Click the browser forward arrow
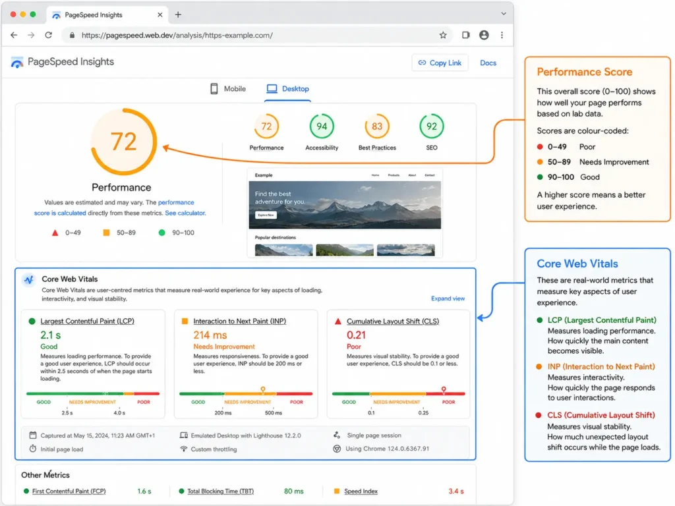Image resolution: width=675 pixels, height=506 pixels. [31, 36]
